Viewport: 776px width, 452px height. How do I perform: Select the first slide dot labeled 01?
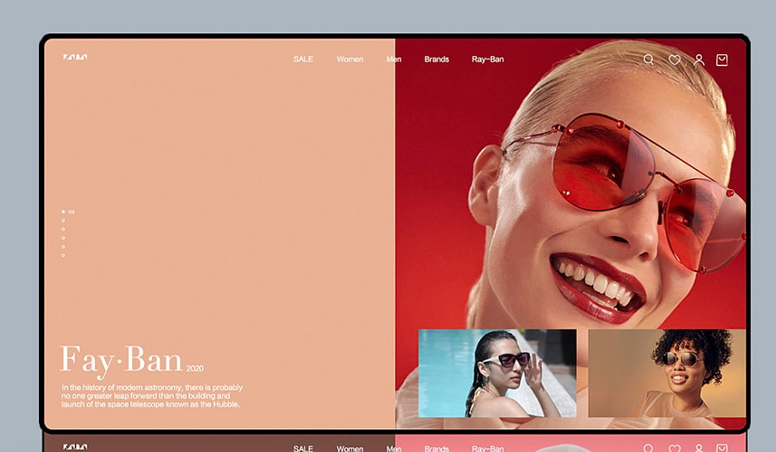pyautogui.click(x=63, y=212)
